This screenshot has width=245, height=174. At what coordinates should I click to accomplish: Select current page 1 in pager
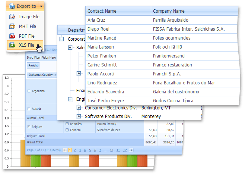[70, 150]
